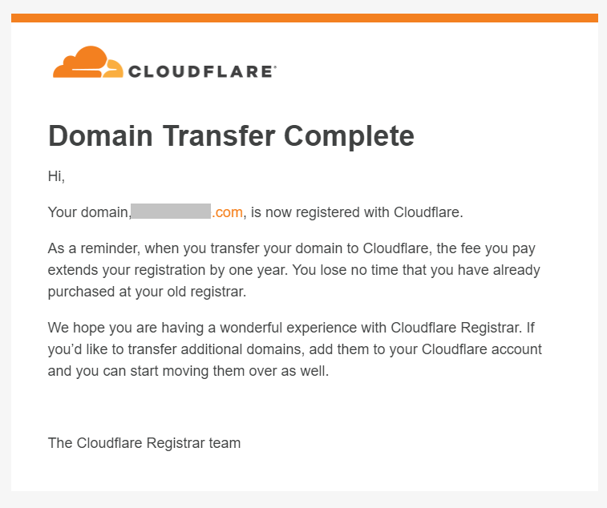Click the CLOUDFLARE wordmark text
Screen dimensions: 607x508
pos(200,71)
